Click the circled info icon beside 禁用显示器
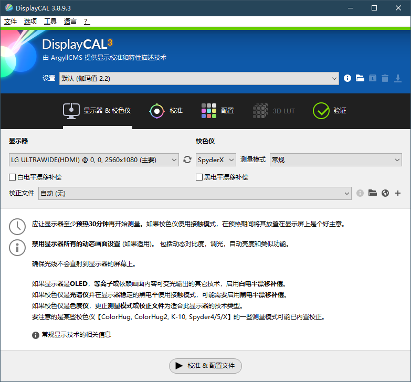 pyautogui.click(x=17, y=248)
